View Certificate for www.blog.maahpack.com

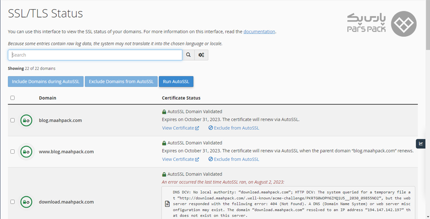point(181,159)
